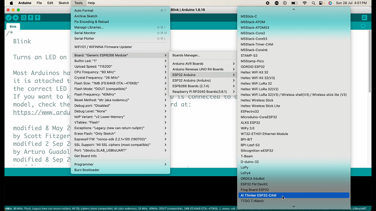Image resolution: width=376 pixels, height=211 pixels.
Task: Close the open Tools menu
Action: [78, 3]
